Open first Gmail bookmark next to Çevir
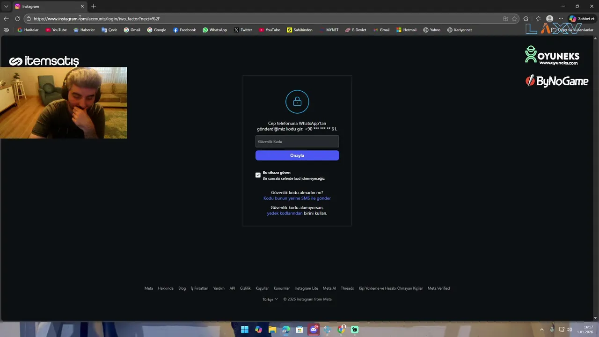 coord(132,30)
